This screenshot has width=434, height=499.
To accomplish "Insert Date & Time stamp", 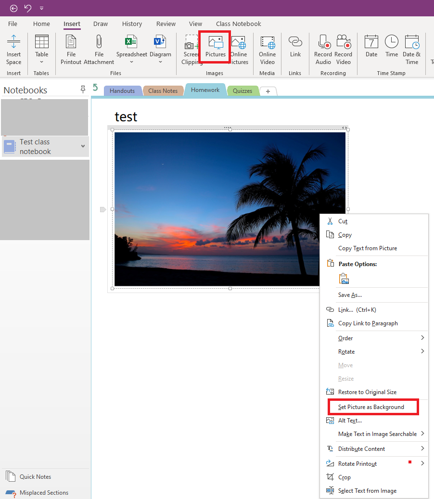I will pyautogui.click(x=412, y=50).
